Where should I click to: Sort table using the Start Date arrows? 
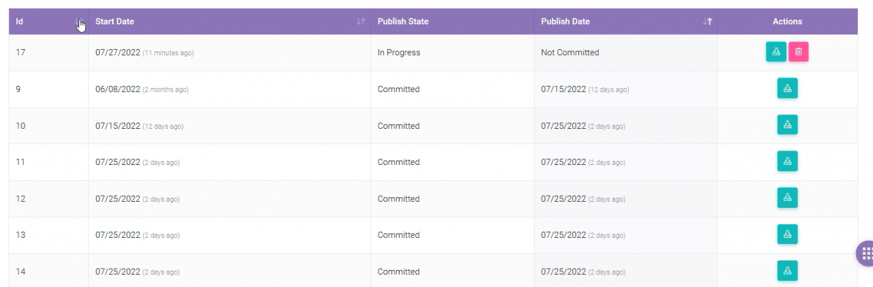click(361, 22)
